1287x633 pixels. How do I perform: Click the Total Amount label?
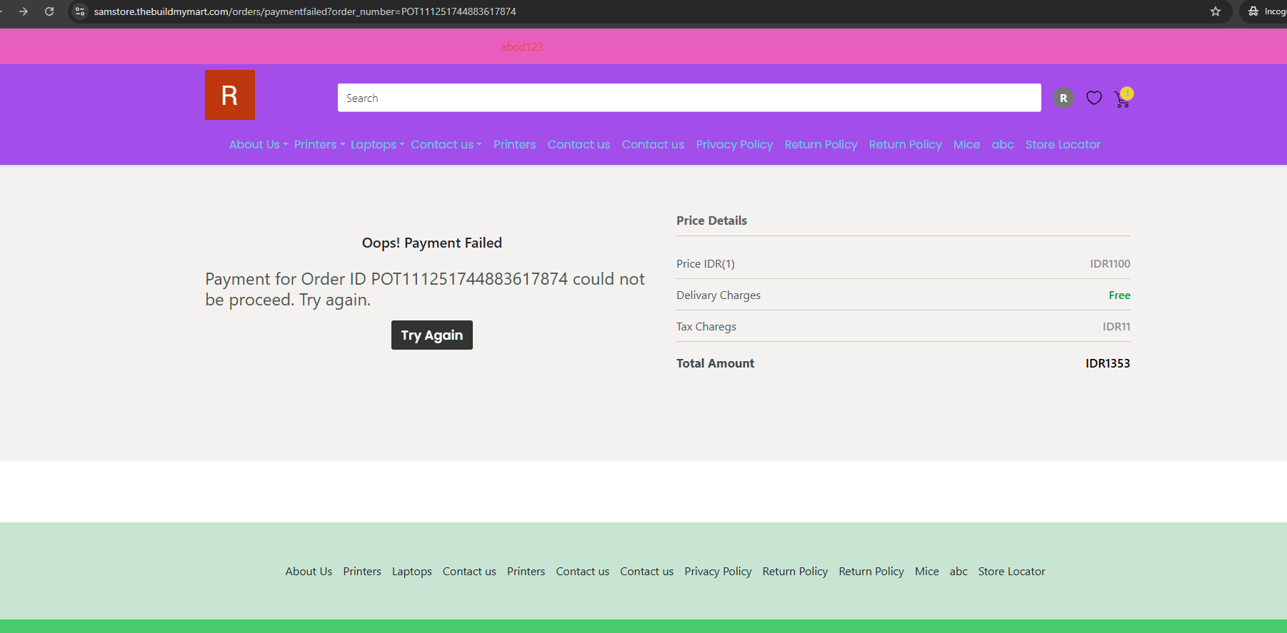715,363
